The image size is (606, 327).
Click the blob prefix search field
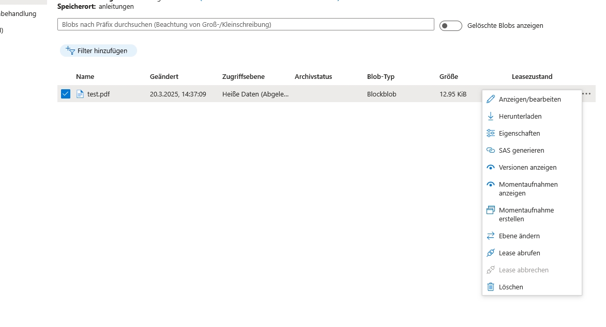pyautogui.click(x=245, y=24)
